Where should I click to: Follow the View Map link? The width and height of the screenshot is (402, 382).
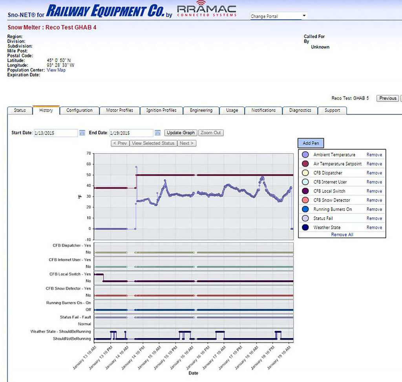pos(56,70)
